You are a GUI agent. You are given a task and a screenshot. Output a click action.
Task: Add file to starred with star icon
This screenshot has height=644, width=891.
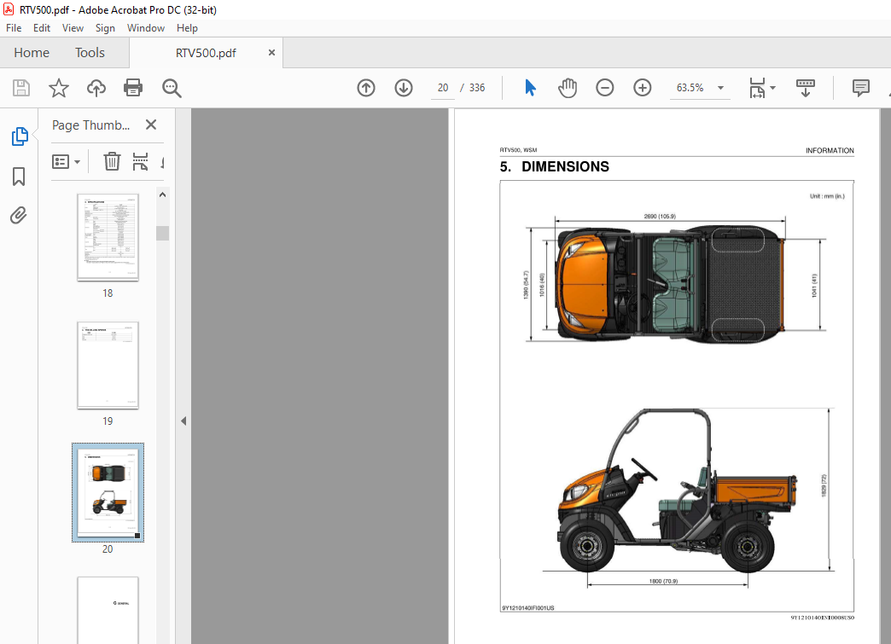click(x=59, y=88)
